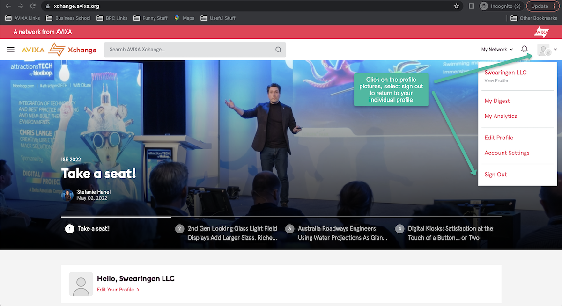This screenshot has width=562, height=306.
Task: Click the Update button in Chrome
Action: click(543, 7)
